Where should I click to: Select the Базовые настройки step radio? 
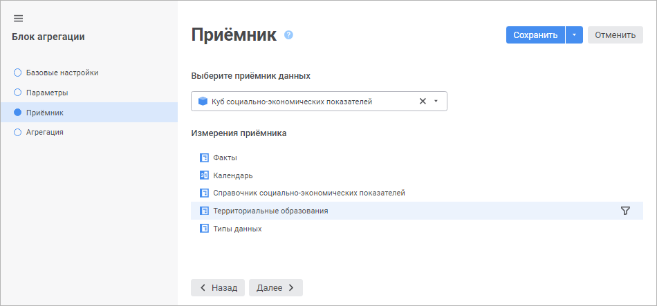pyautogui.click(x=18, y=73)
